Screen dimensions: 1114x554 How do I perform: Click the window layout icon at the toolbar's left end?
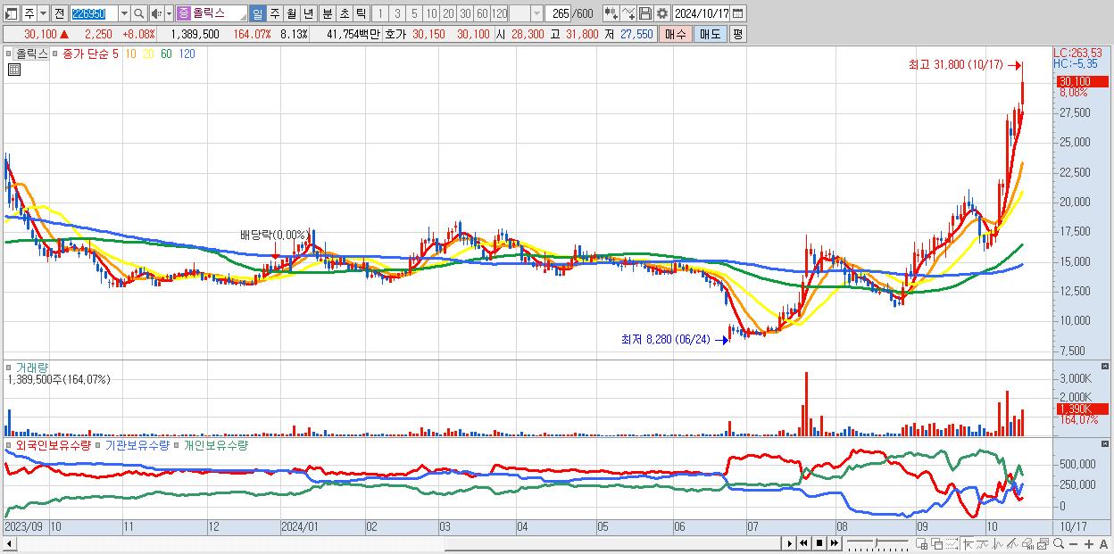pyautogui.click(x=11, y=13)
